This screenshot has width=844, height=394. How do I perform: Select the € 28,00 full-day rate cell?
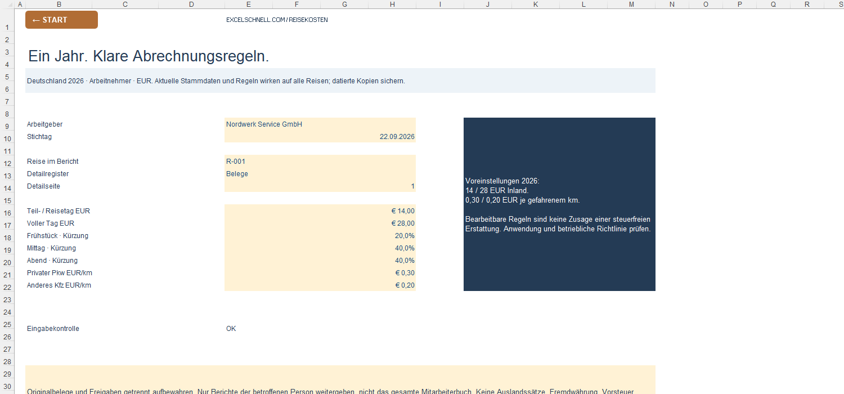point(320,223)
